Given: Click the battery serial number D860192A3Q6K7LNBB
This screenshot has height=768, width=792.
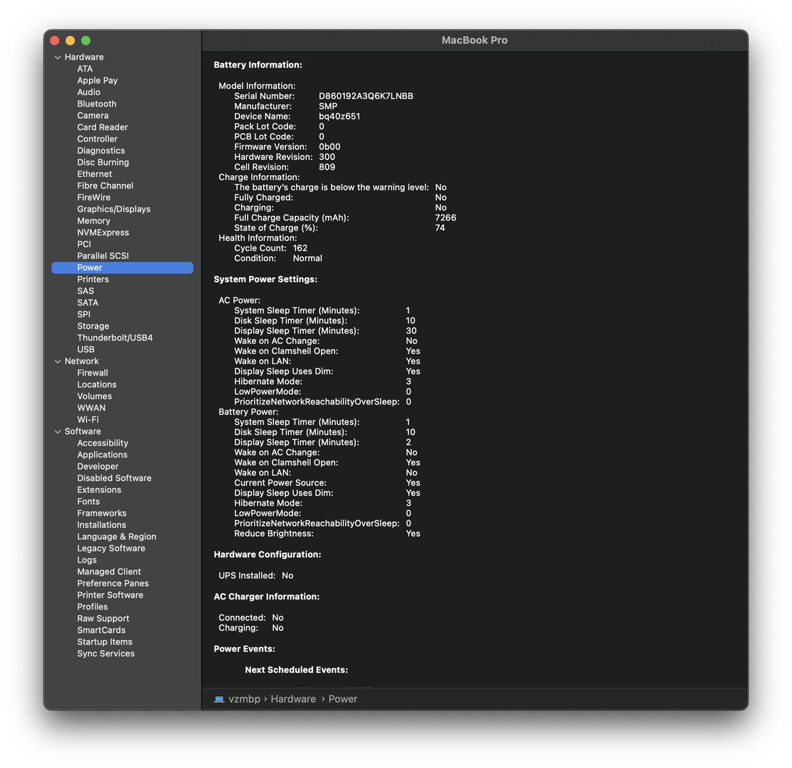Looking at the screenshot, I should (366, 96).
